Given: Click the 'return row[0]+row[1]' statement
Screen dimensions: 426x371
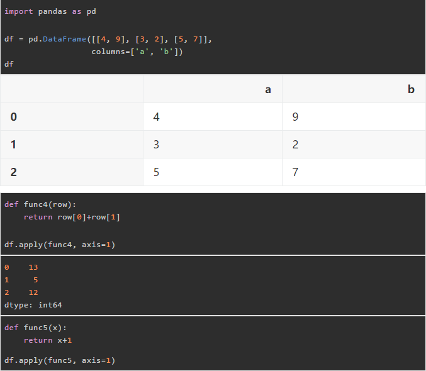Looking at the screenshot, I should (x=72, y=217).
